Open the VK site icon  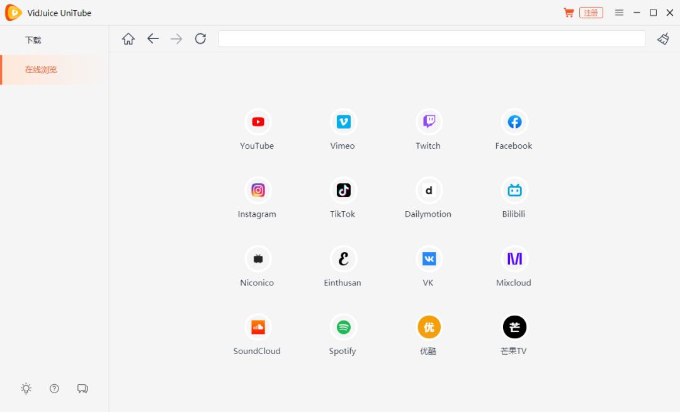tap(429, 259)
